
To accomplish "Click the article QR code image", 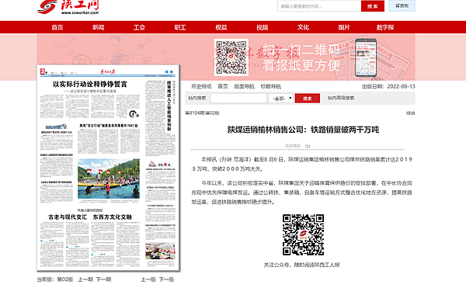I will (x=303, y=234).
